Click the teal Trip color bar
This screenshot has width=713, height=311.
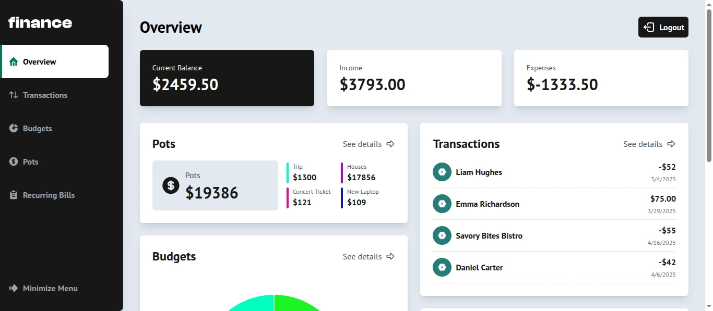pyautogui.click(x=288, y=173)
